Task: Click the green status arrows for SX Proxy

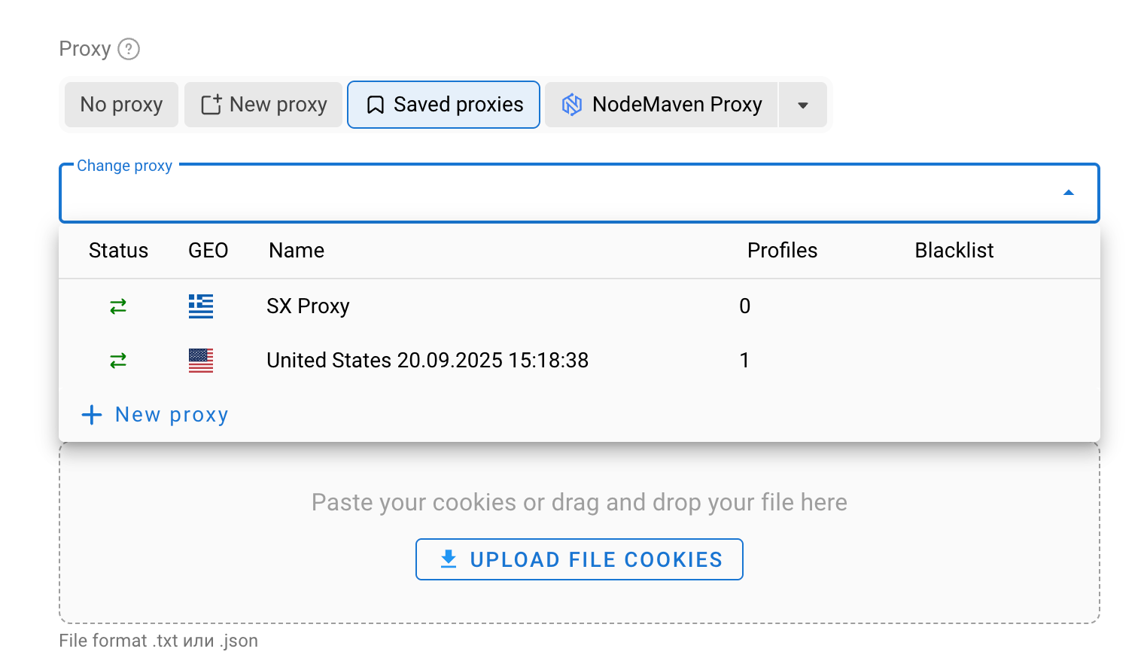Action: (x=118, y=306)
